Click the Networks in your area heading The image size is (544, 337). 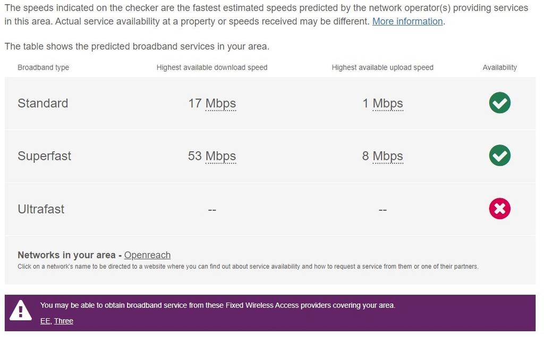[x=66, y=255]
